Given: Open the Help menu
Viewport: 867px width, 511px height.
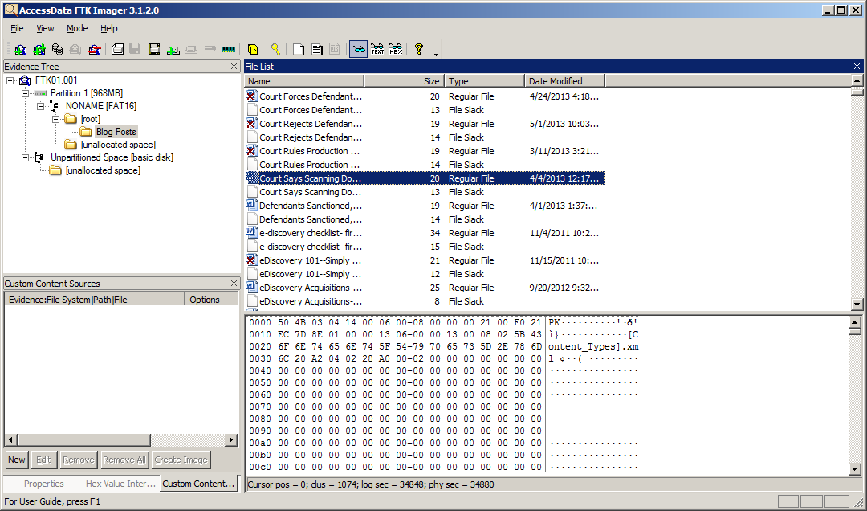Looking at the screenshot, I should (109, 28).
